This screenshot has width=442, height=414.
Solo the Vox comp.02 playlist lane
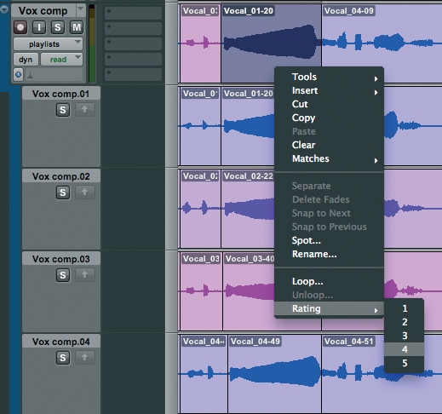tap(63, 193)
